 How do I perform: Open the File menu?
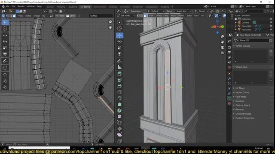click(x=8, y=6)
